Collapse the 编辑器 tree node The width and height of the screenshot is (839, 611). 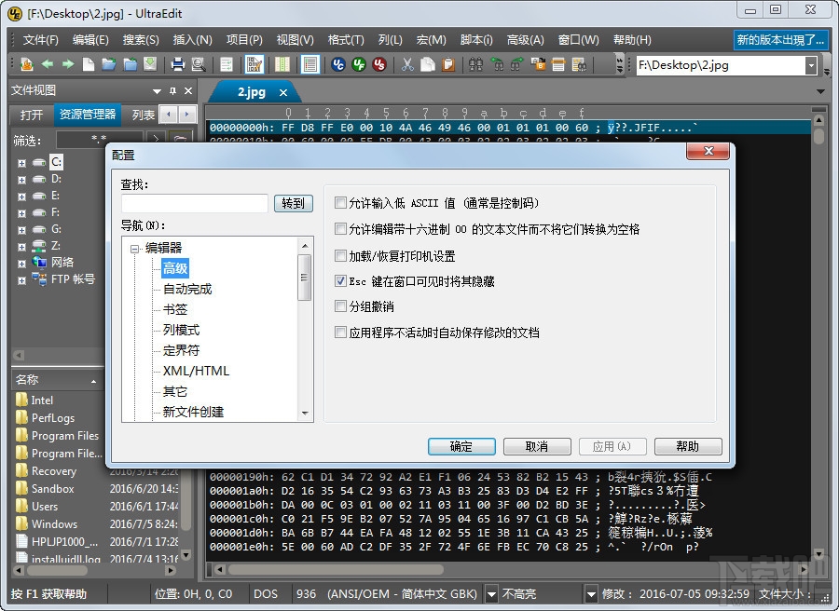[135, 249]
